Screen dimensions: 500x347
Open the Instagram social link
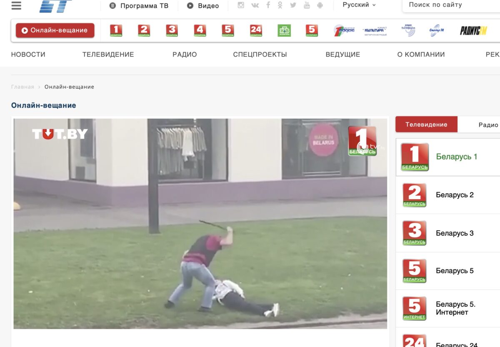click(241, 5)
